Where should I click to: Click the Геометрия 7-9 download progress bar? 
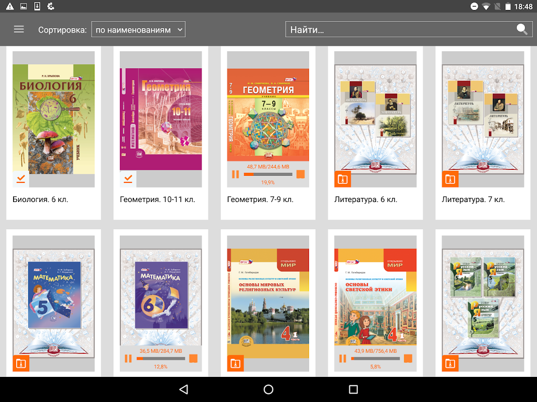tap(268, 174)
